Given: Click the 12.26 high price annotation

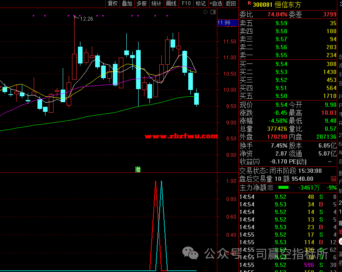Looking at the screenshot, I should (x=86, y=19).
